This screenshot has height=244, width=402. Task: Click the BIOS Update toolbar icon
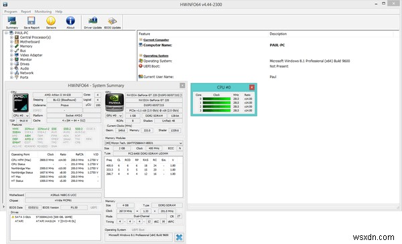point(113,23)
